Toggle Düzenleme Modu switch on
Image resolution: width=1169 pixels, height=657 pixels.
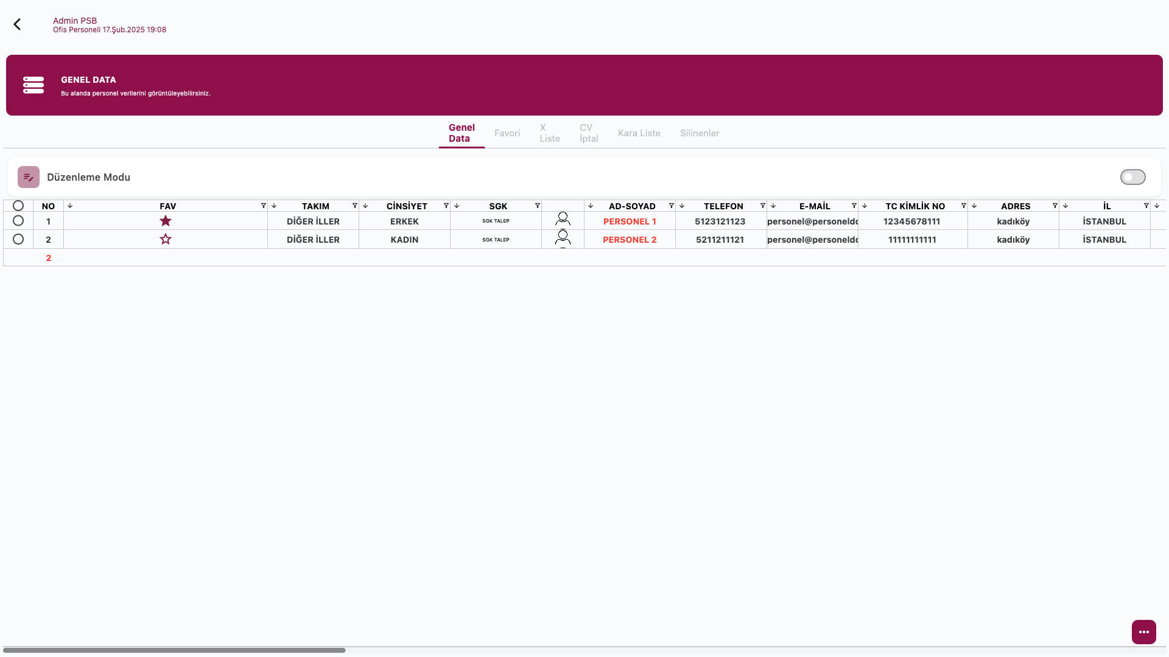[x=1132, y=177]
